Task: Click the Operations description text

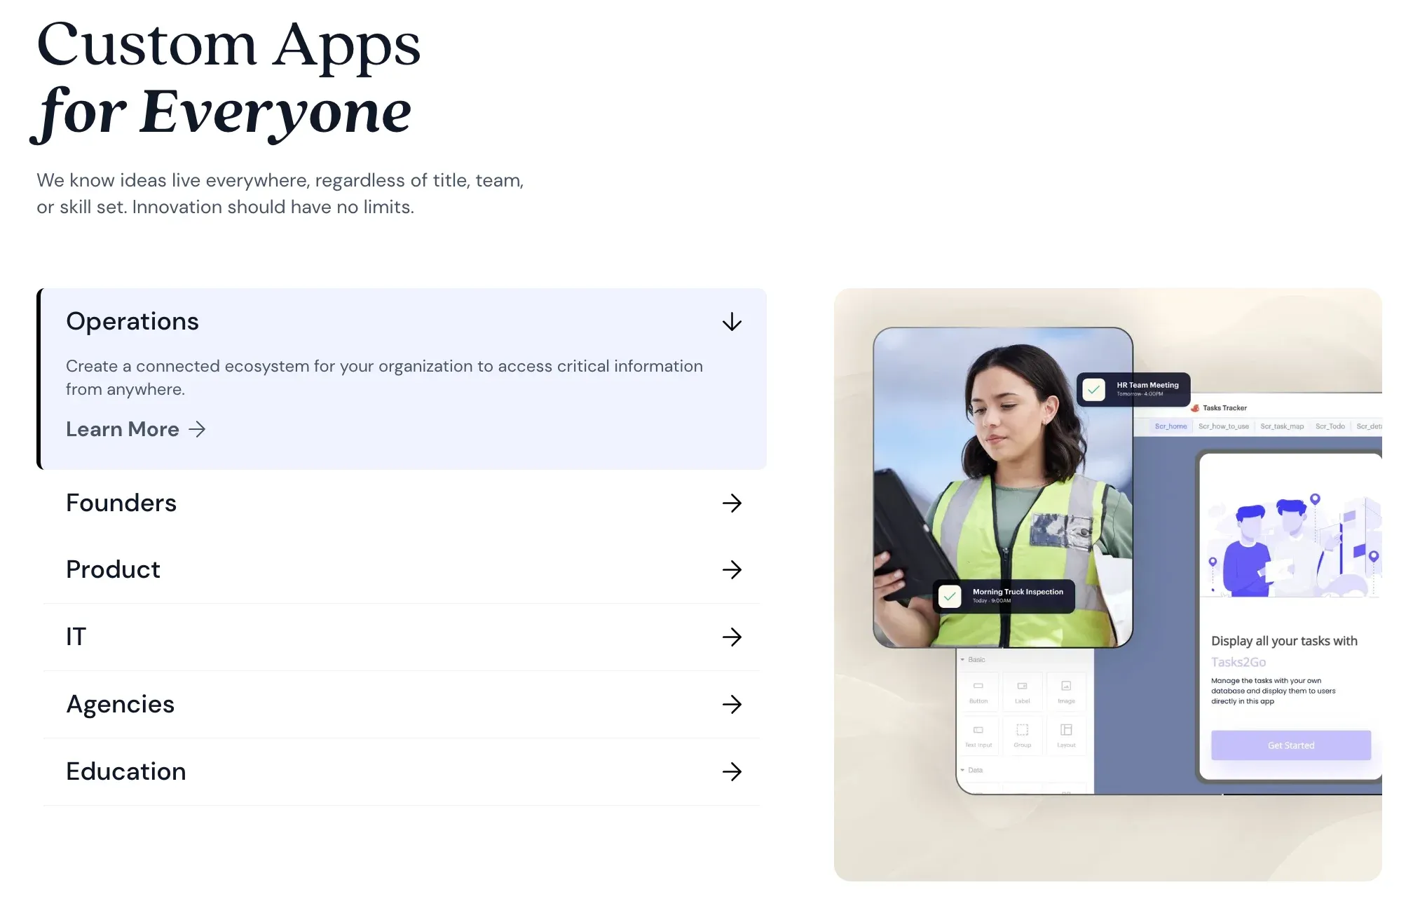Action: point(384,377)
